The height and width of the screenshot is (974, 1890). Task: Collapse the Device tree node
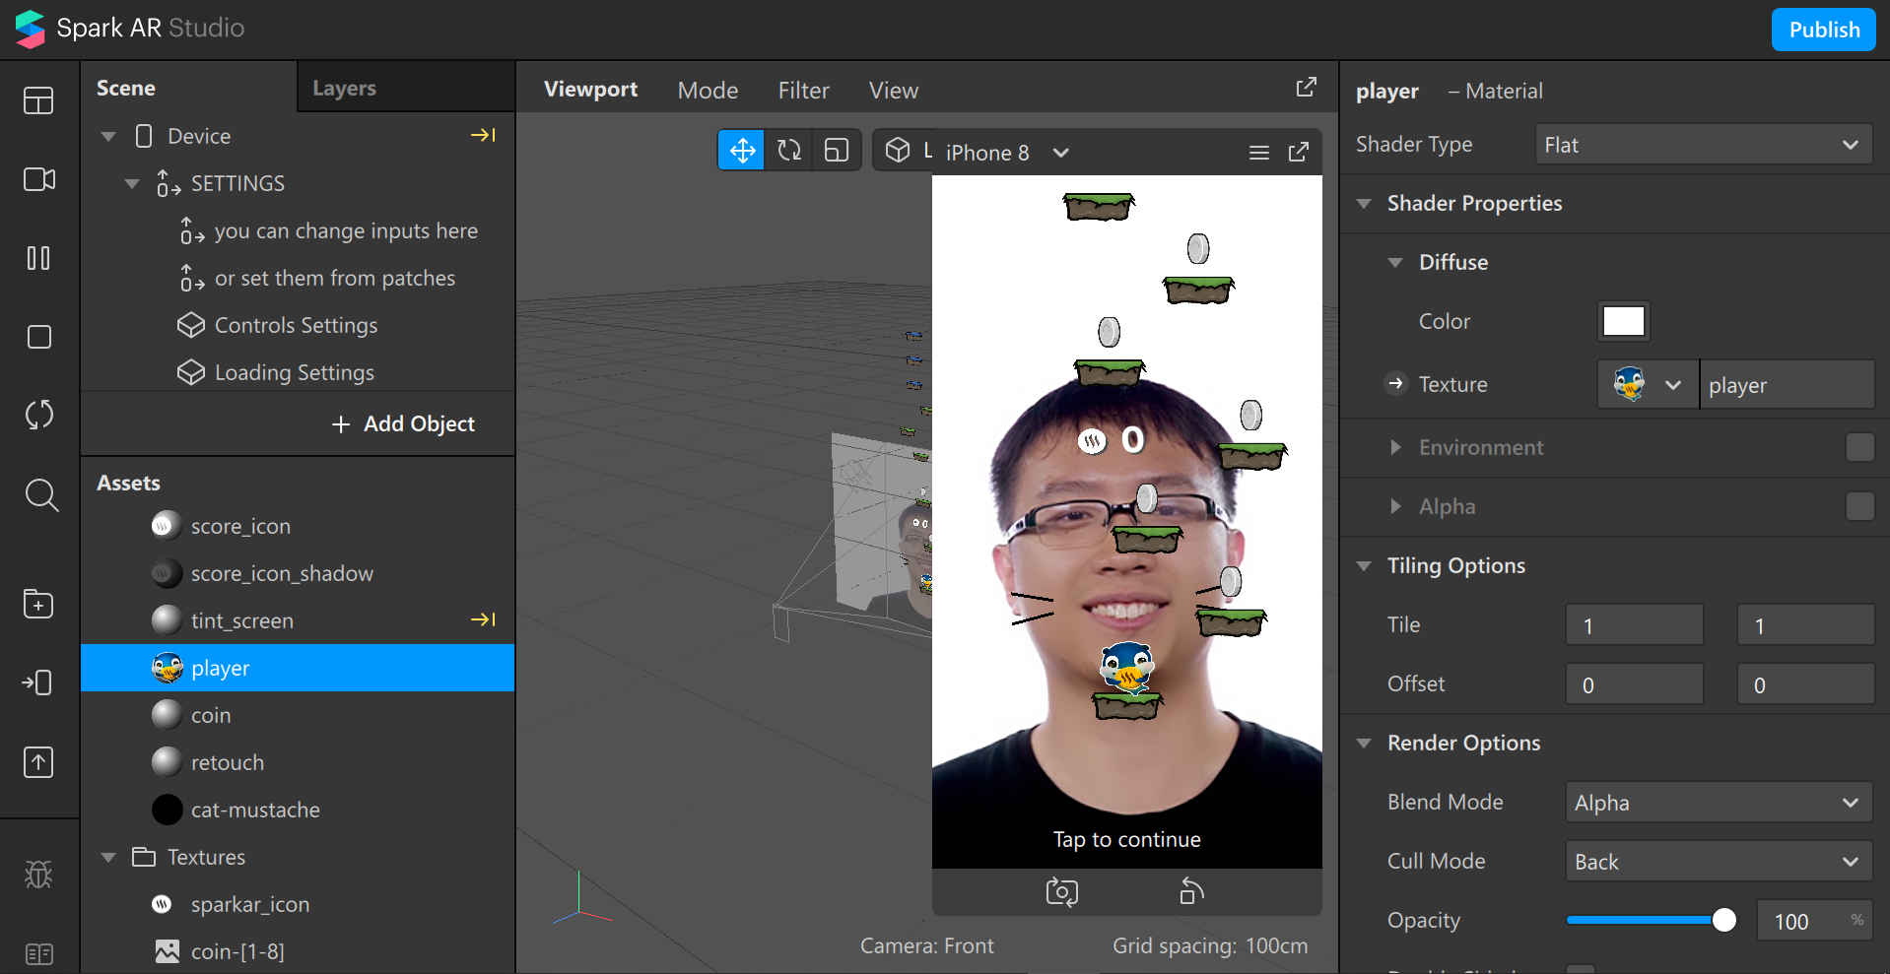tap(108, 136)
